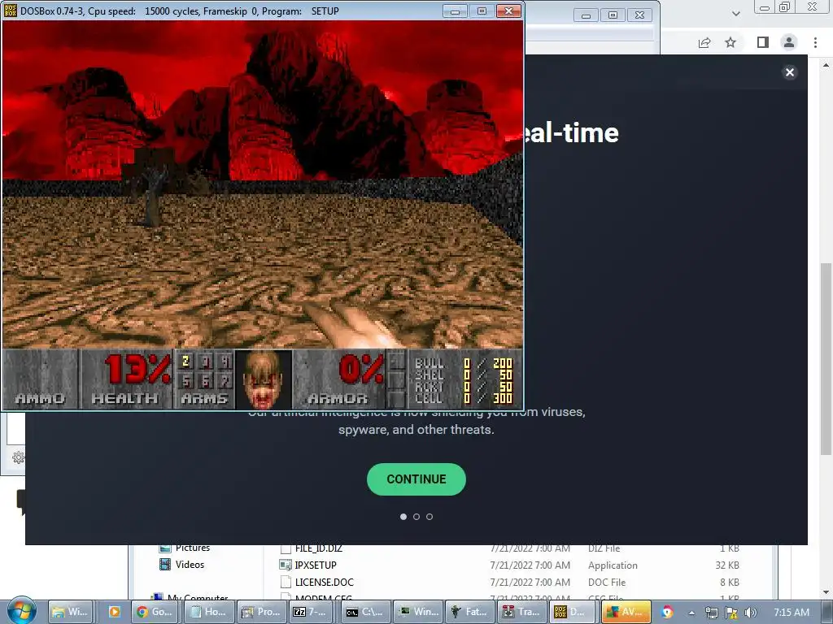This screenshot has width=833, height=624.
Task: Switch to 7-Zip taskbar button
Action: click(x=312, y=612)
